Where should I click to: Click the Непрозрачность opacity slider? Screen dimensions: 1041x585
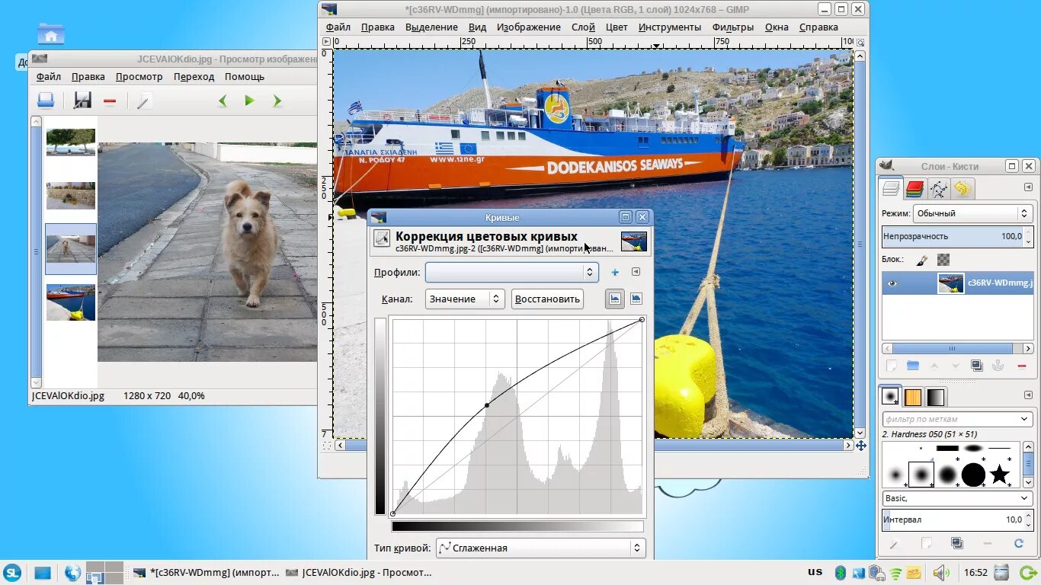[953, 236]
